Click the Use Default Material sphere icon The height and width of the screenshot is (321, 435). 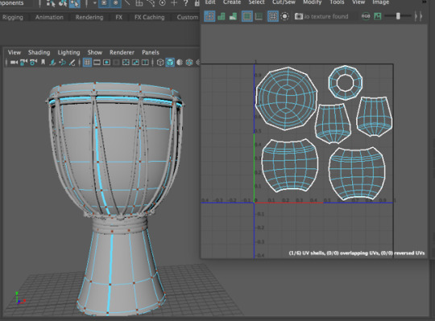180,62
